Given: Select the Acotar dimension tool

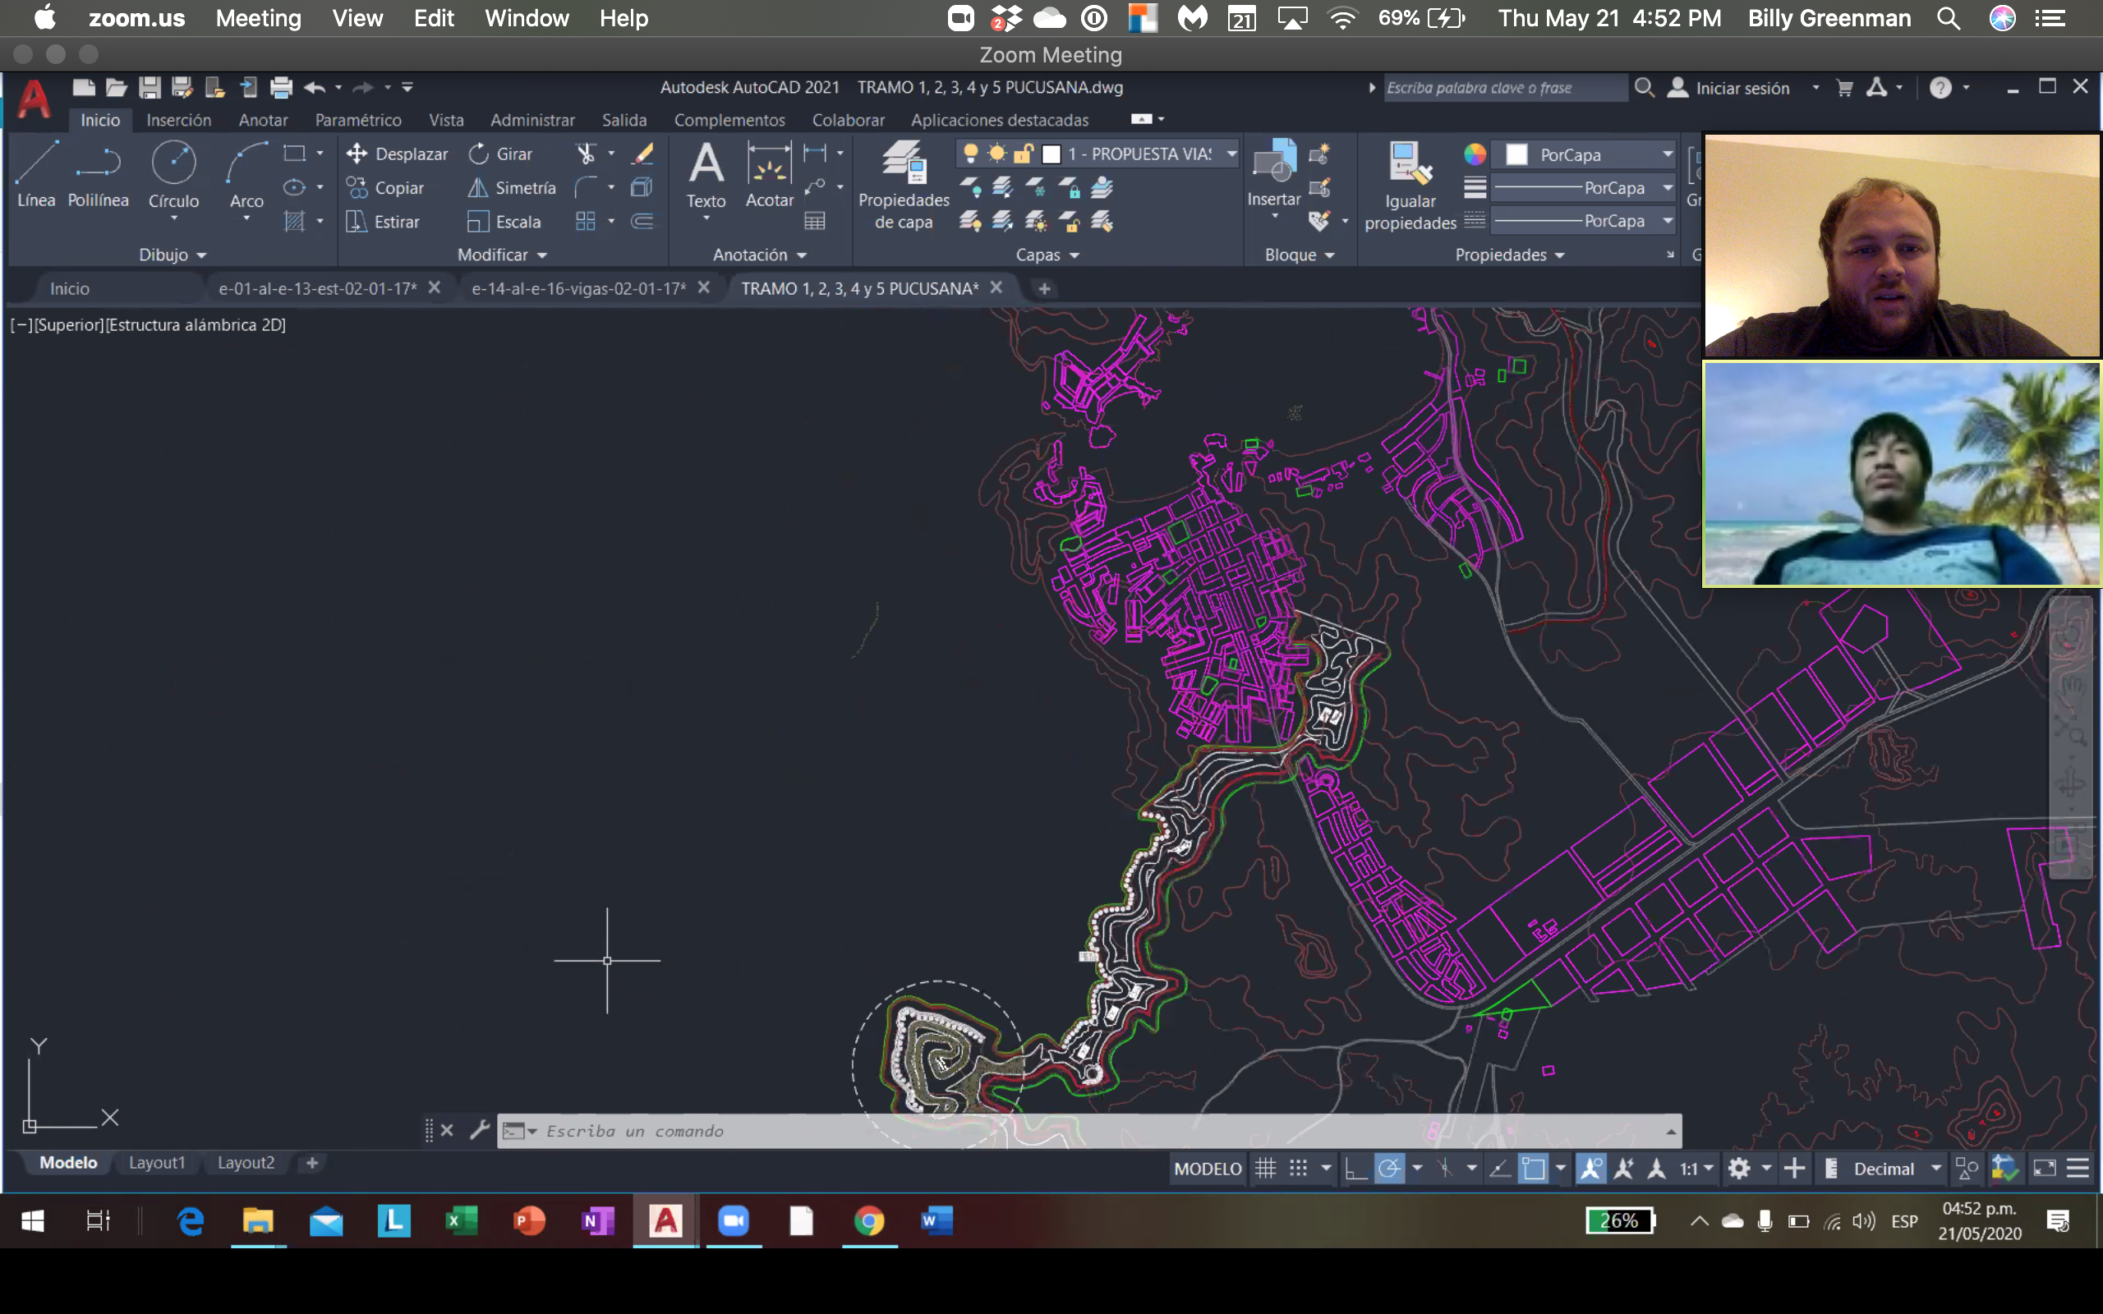Looking at the screenshot, I should pos(769,175).
